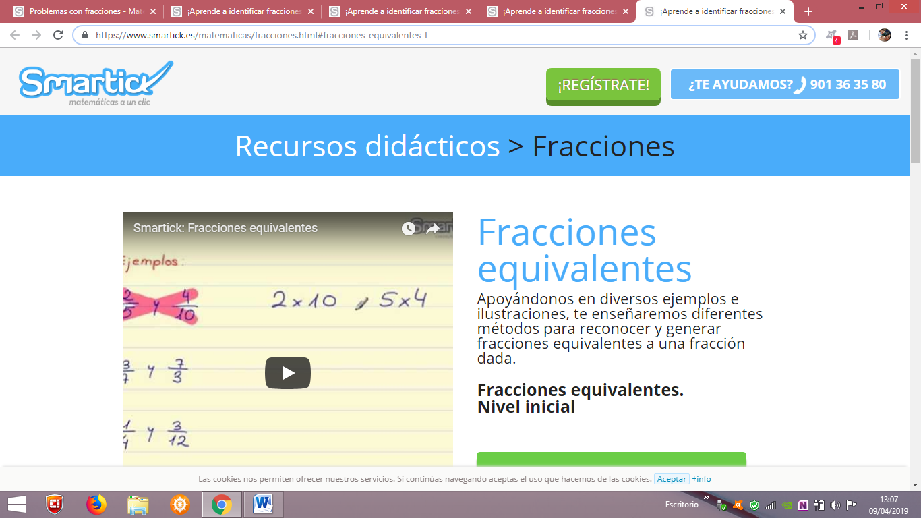This screenshot has height=518, width=921.
Task: Click the browser back arrow
Action: [x=15, y=35]
